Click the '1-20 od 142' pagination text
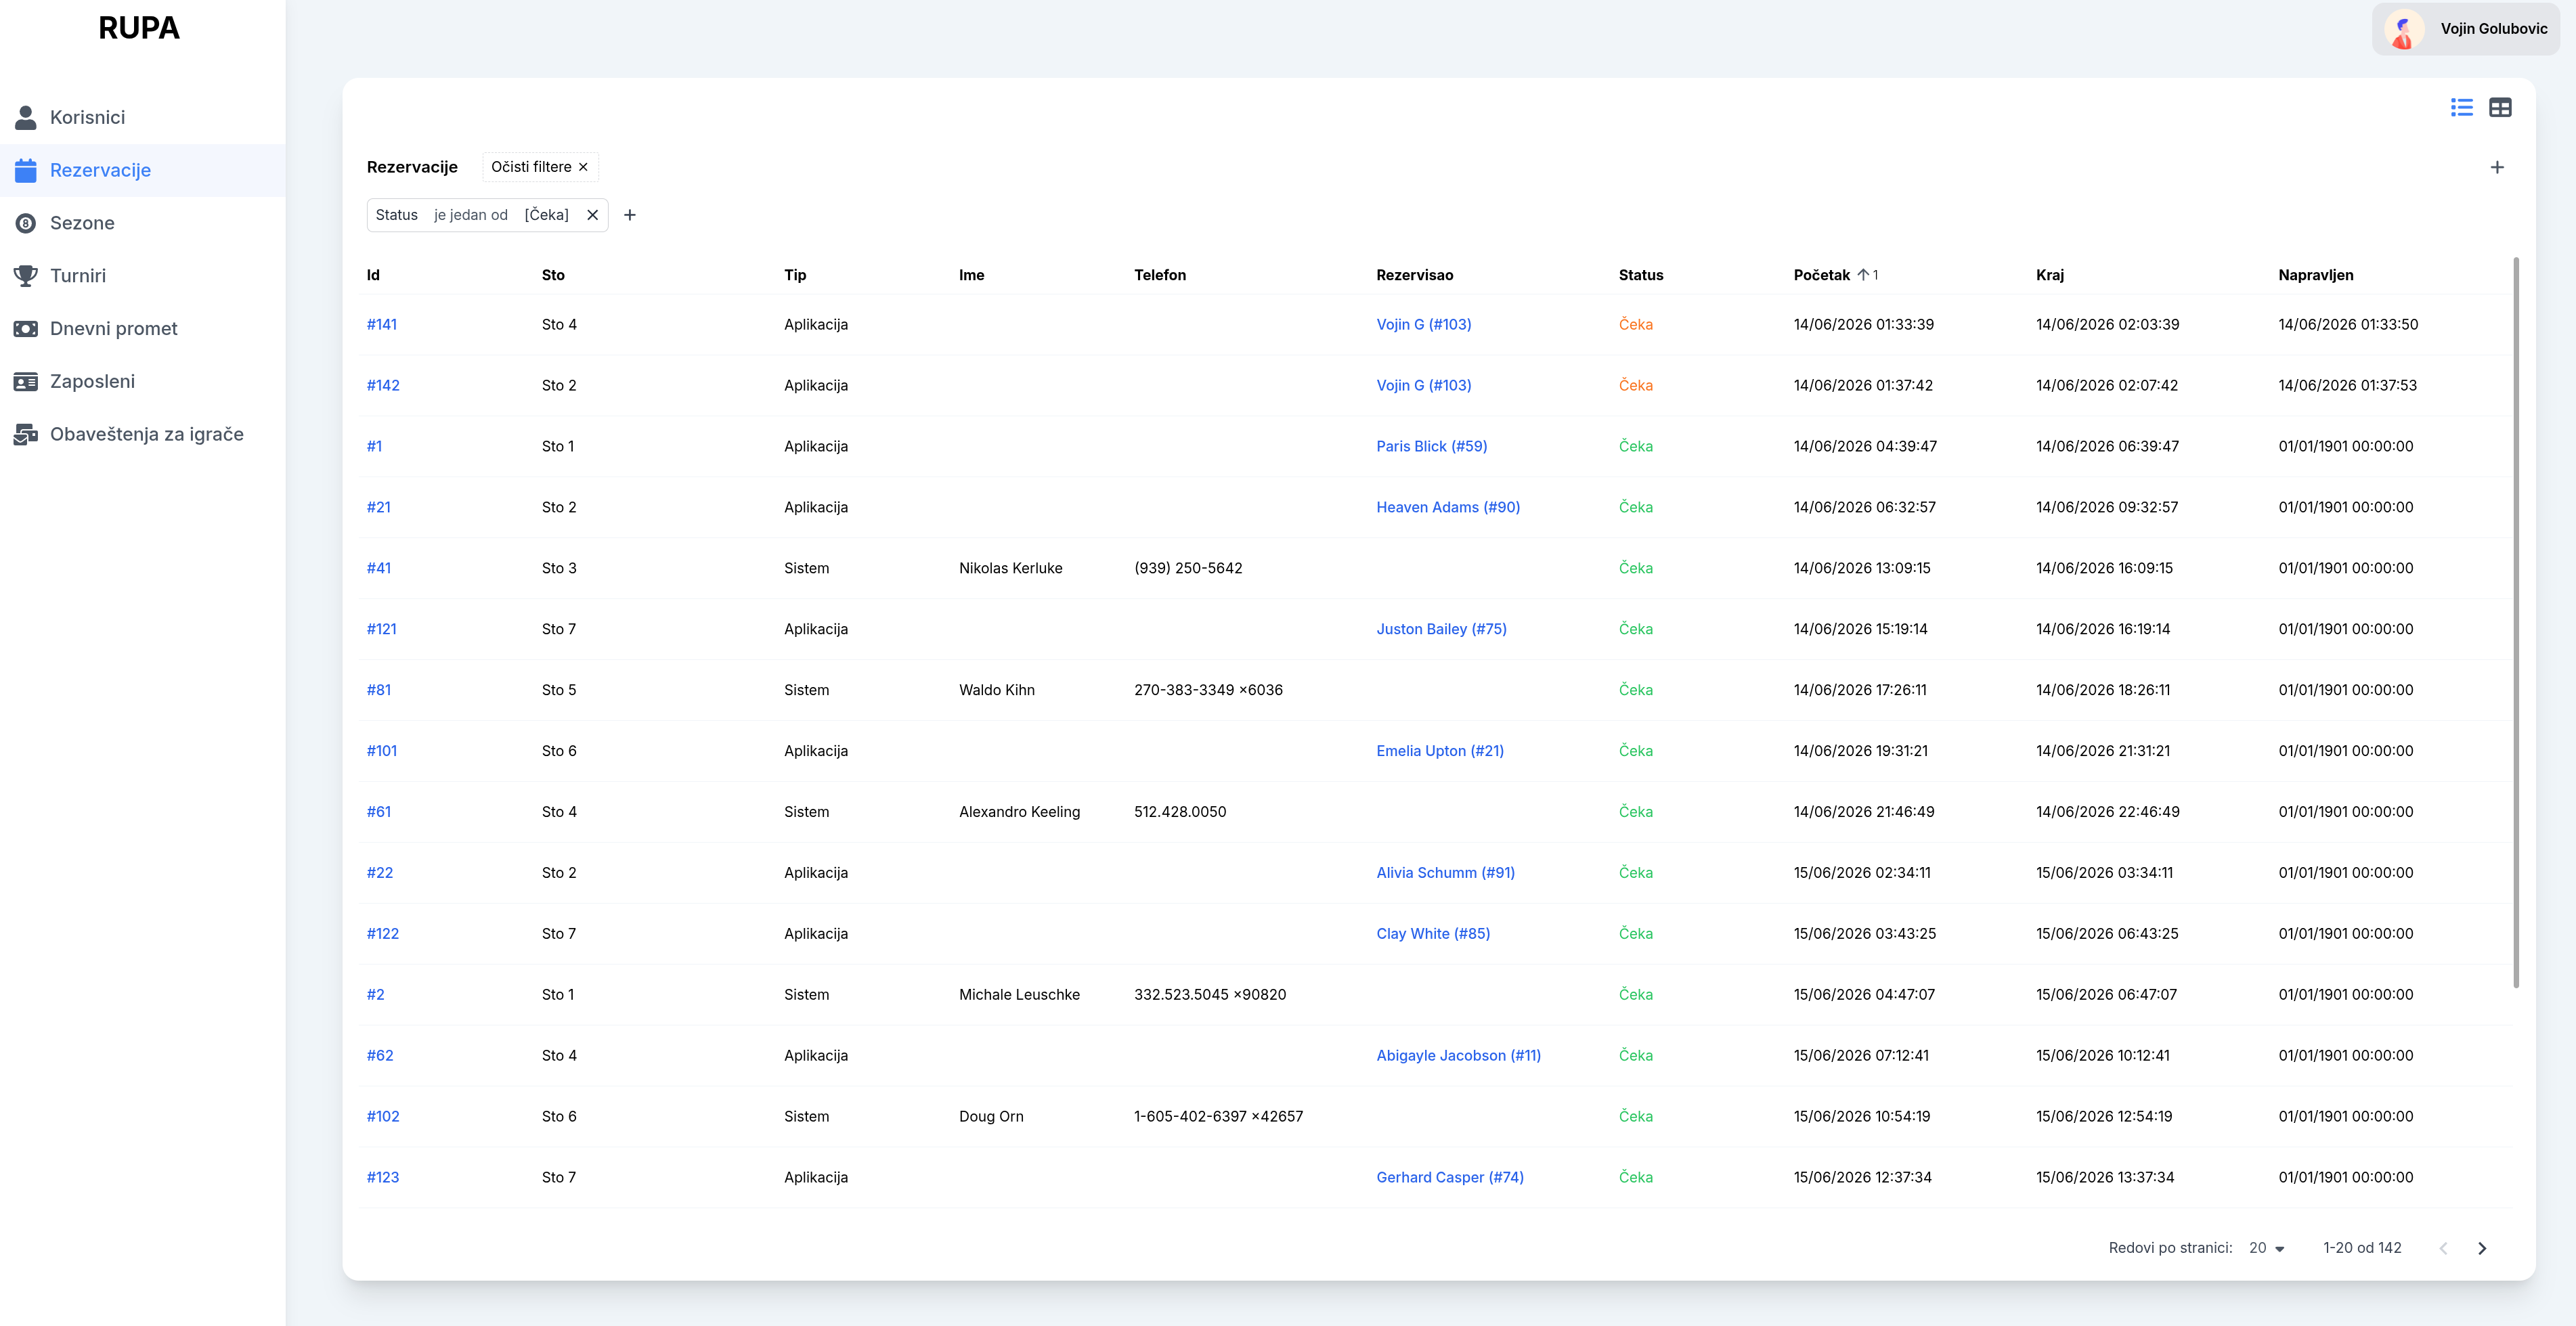 coord(2362,1248)
